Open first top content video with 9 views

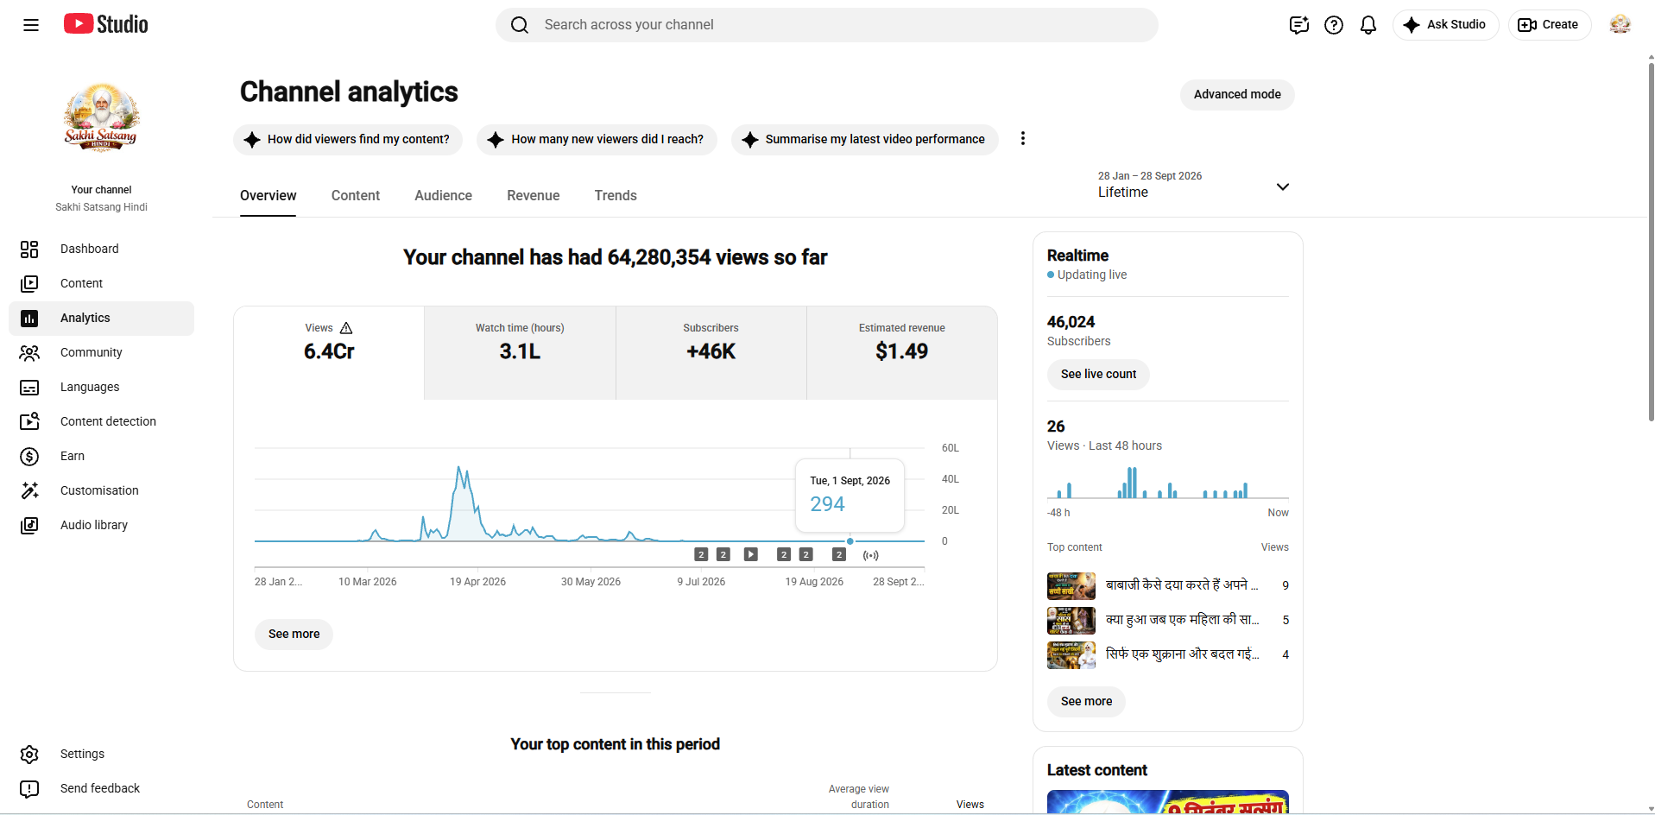pyautogui.click(x=1168, y=586)
